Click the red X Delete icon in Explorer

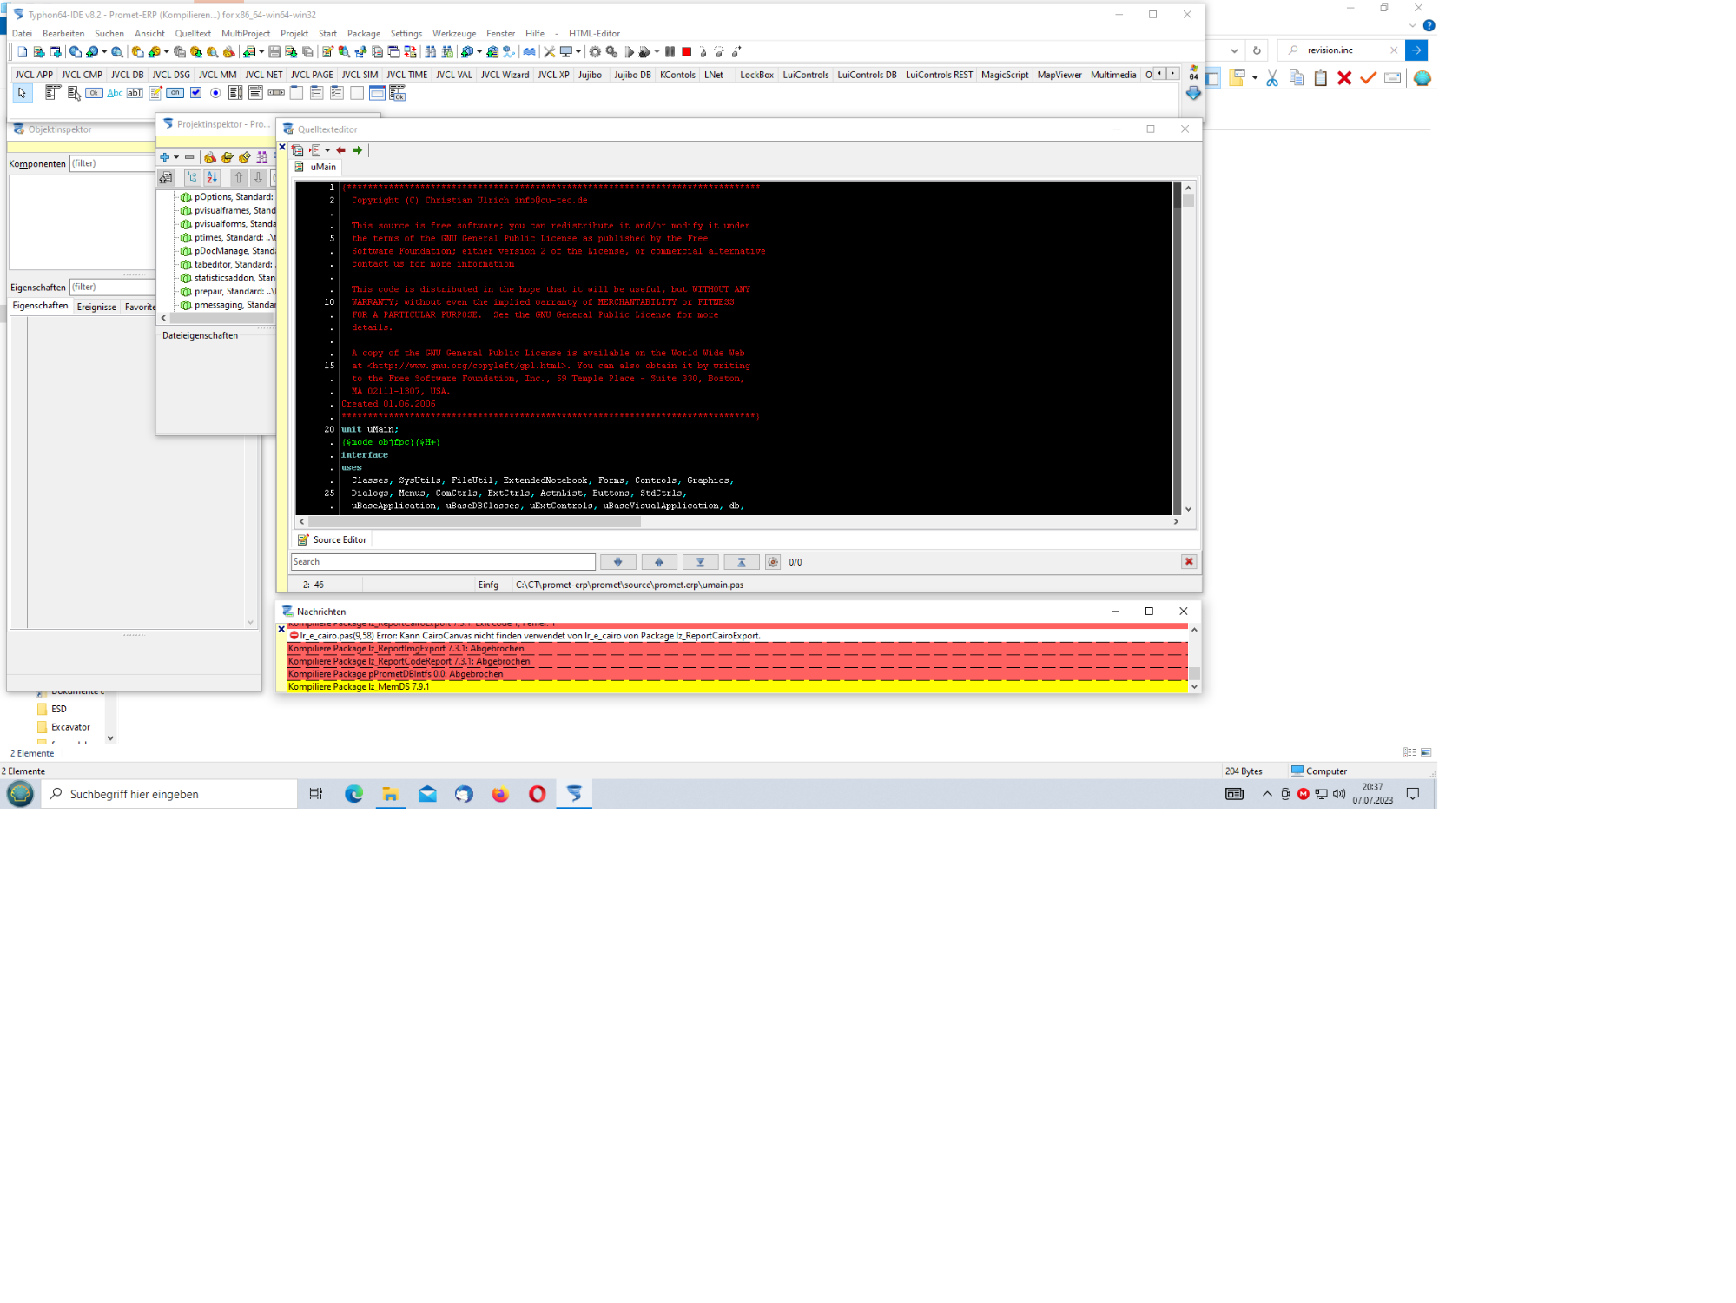click(x=1344, y=78)
